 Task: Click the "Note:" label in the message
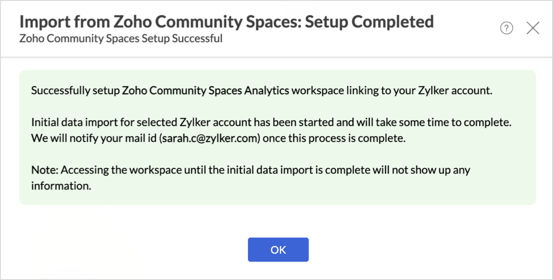(x=45, y=170)
